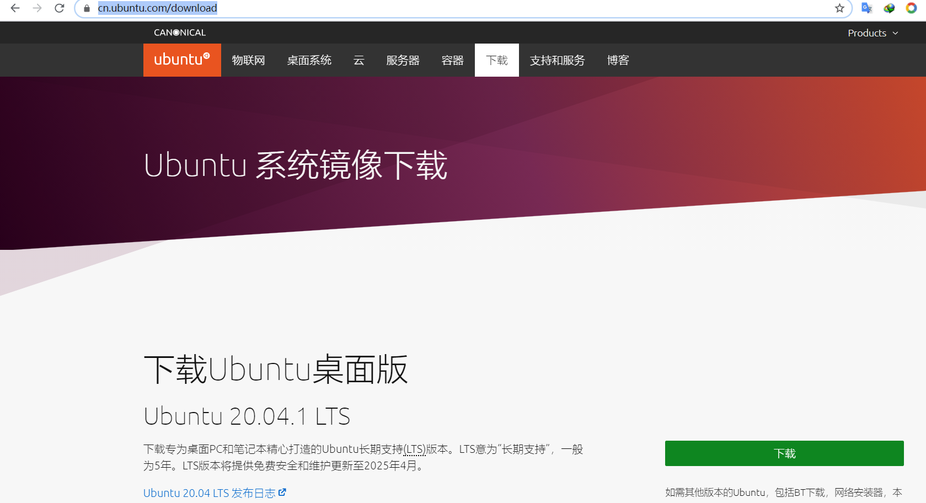Viewport: 926px width, 503px height.
Task: Visit the 支持和服务 page
Action: 557,60
